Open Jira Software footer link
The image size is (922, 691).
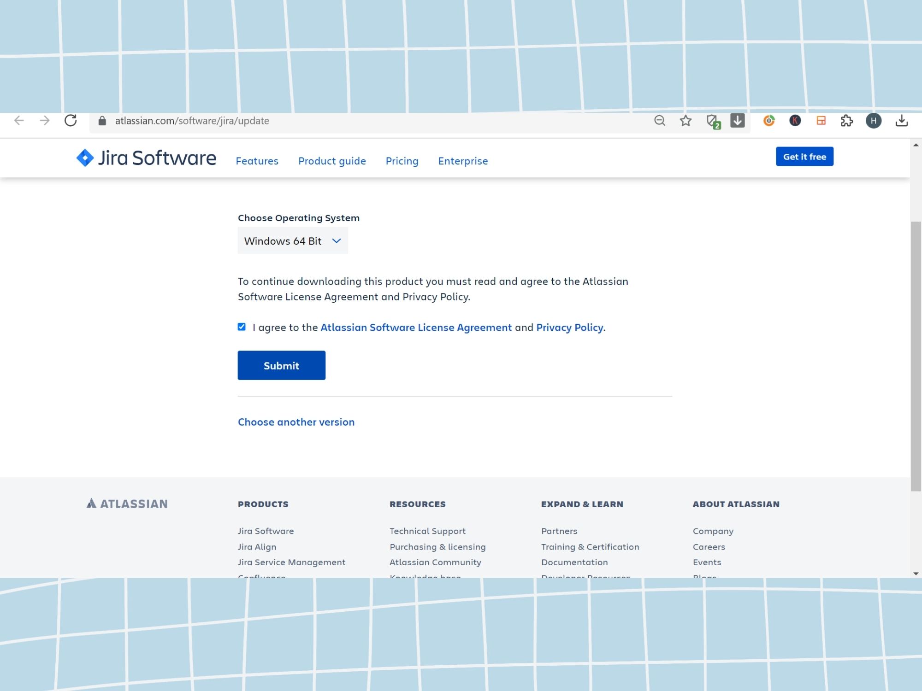(266, 531)
